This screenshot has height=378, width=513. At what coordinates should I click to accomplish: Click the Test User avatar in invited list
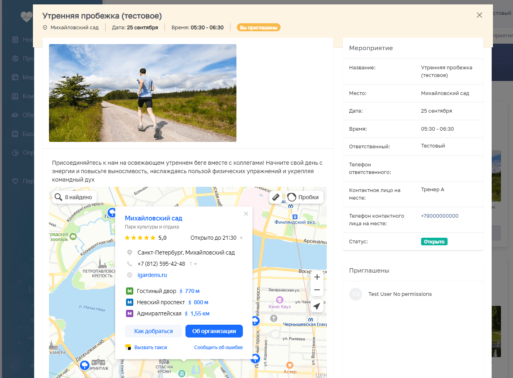tap(356, 294)
